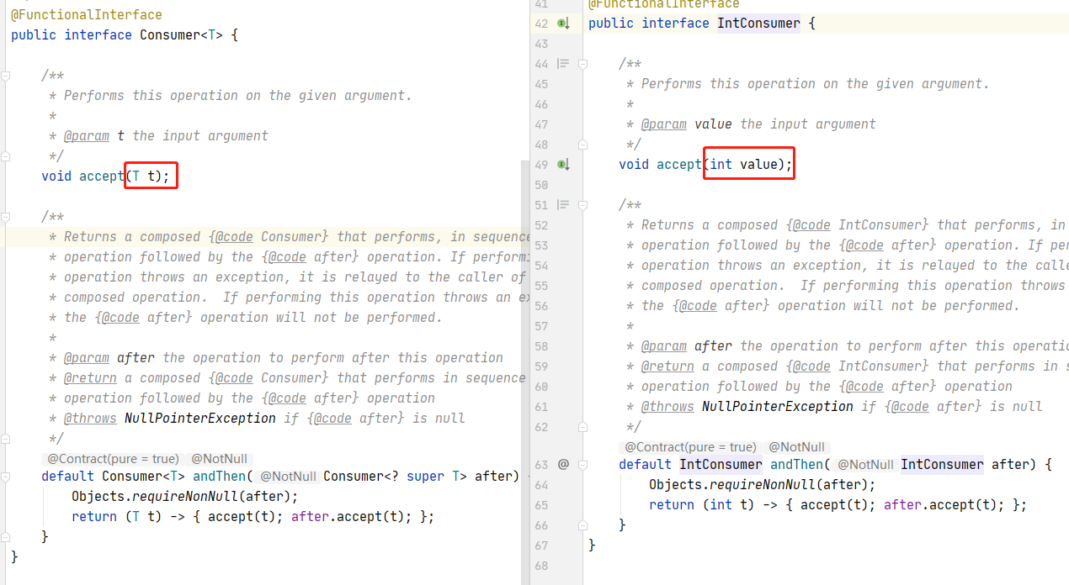
Task: Click NullPointerException in the left Consumer Javadoc
Action: click(199, 419)
